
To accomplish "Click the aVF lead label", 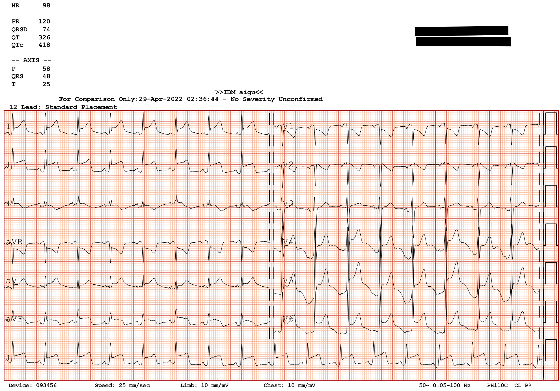I will [14, 319].
